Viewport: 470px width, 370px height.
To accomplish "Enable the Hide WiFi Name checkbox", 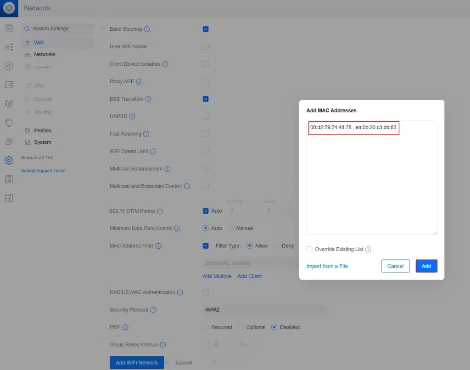I will (206, 46).
